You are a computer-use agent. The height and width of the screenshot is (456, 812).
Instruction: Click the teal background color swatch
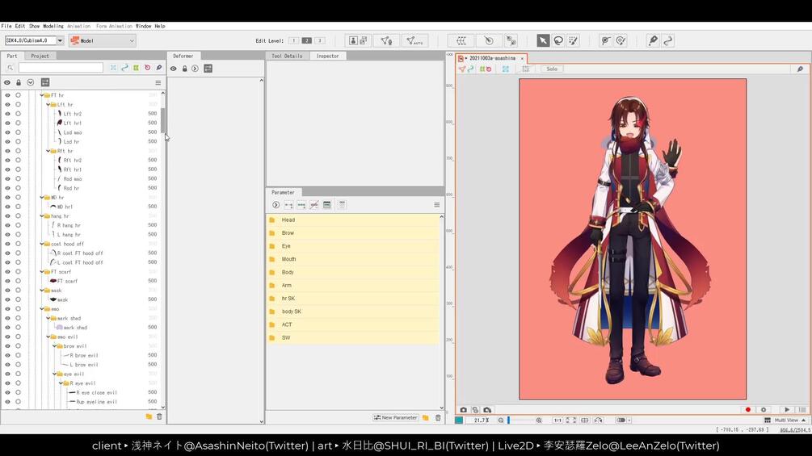[459, 420]
